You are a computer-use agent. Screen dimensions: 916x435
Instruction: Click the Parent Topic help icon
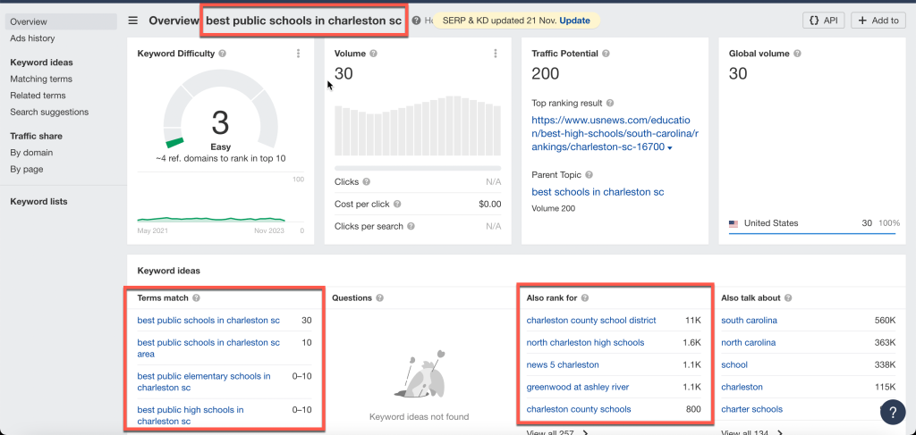pyautogui.click(x=589, y=175)
